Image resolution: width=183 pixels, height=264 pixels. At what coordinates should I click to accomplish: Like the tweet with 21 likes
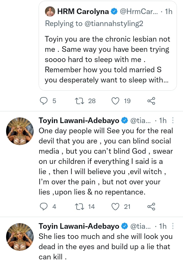(x=116, y=207)
